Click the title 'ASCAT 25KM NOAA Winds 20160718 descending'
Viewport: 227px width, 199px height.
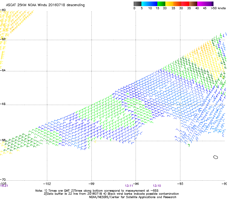(45, 5)
